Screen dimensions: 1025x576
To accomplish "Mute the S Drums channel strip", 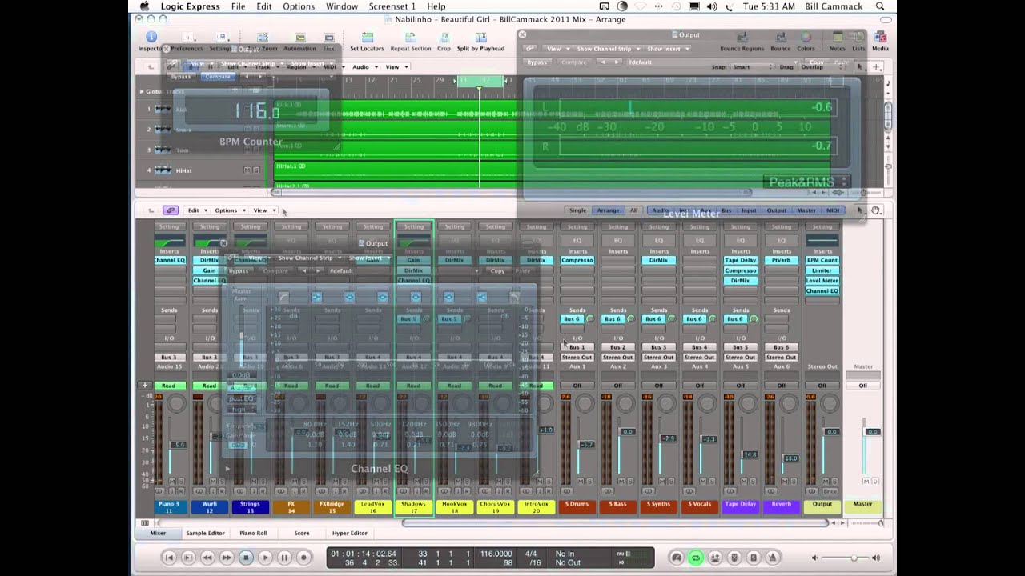I will 579,482.
